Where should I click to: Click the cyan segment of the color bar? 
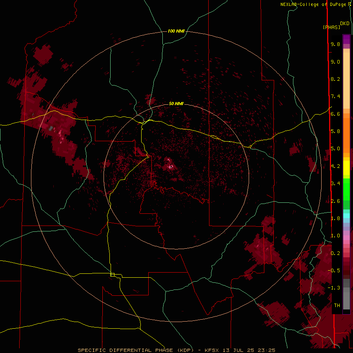(x=346, y=216)
